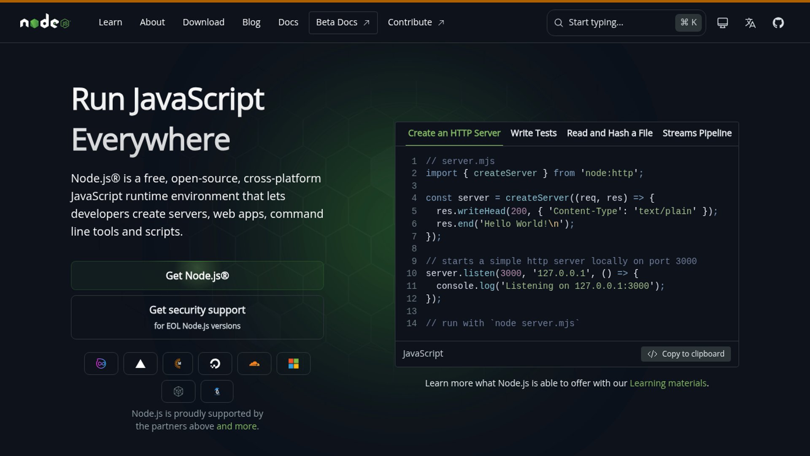The width and height of the screenshot is (810, 456).
Task: Follow the Learning materials link
Action: 668,383
